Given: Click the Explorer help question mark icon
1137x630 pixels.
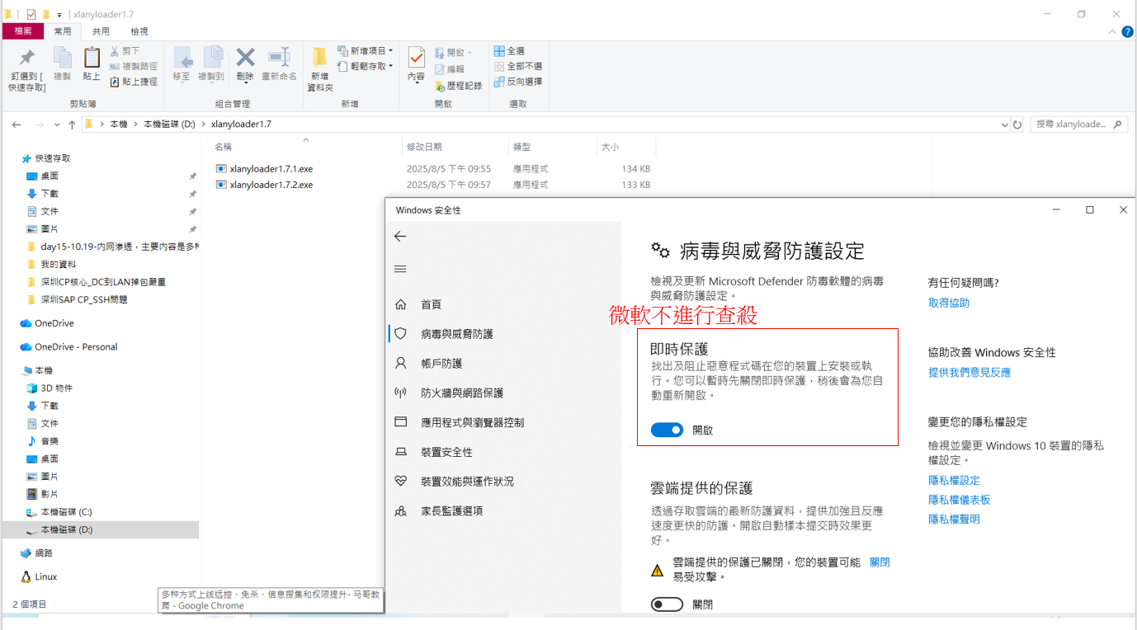Looking at the screenshot, I should click(x=1127, y=32).
